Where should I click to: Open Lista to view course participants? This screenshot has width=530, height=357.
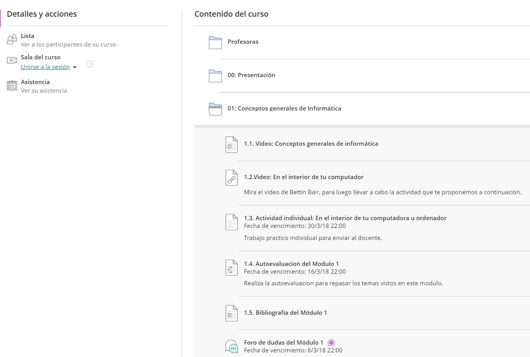coord(28,36)
